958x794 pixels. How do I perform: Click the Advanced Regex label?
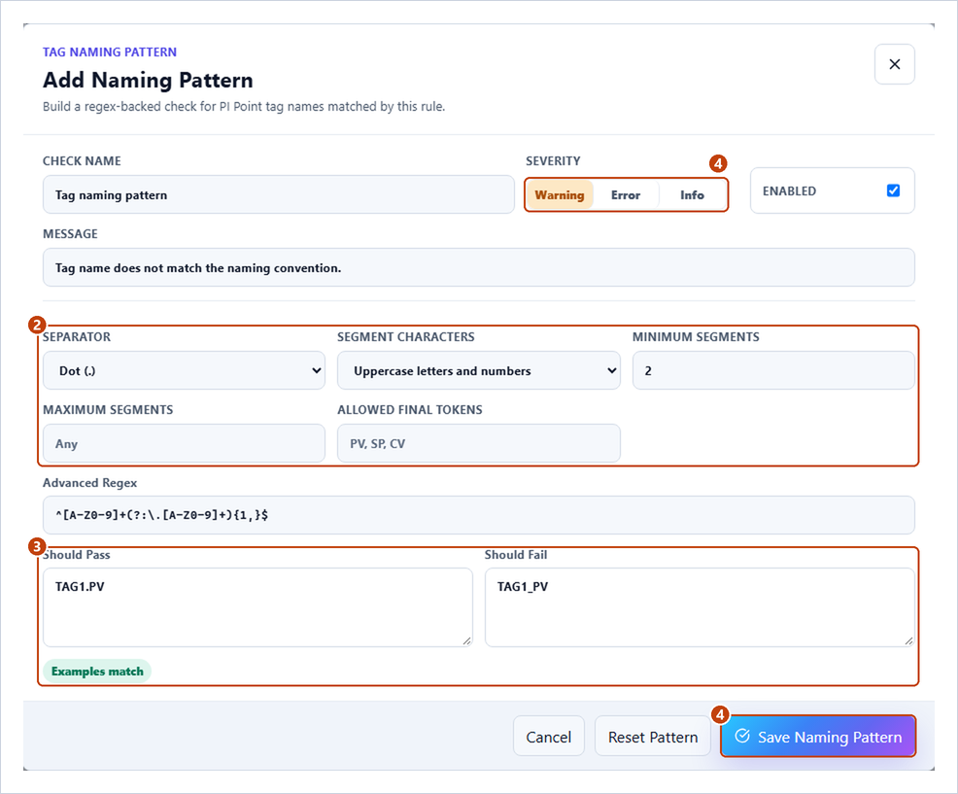[x=89, y=483]
